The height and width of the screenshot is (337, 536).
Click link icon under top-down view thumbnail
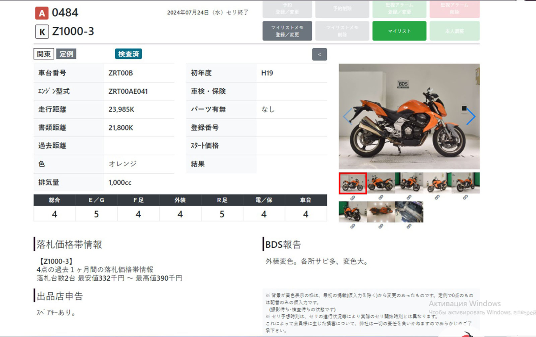(x=381, y=226)
